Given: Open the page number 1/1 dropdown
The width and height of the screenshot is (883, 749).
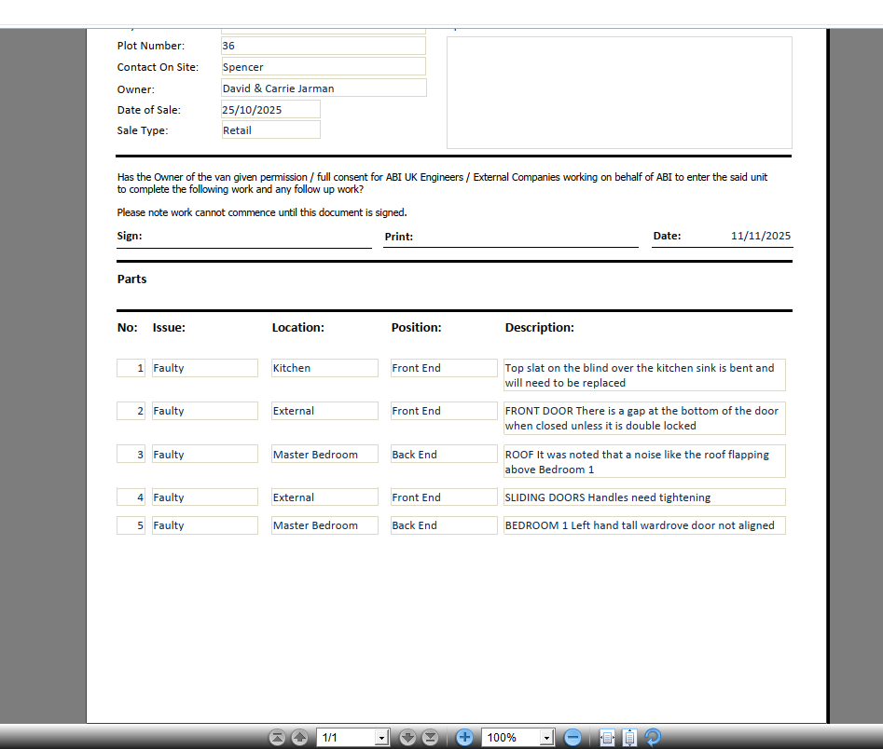Looking at the screenshot, I should (x=381, y=737).
